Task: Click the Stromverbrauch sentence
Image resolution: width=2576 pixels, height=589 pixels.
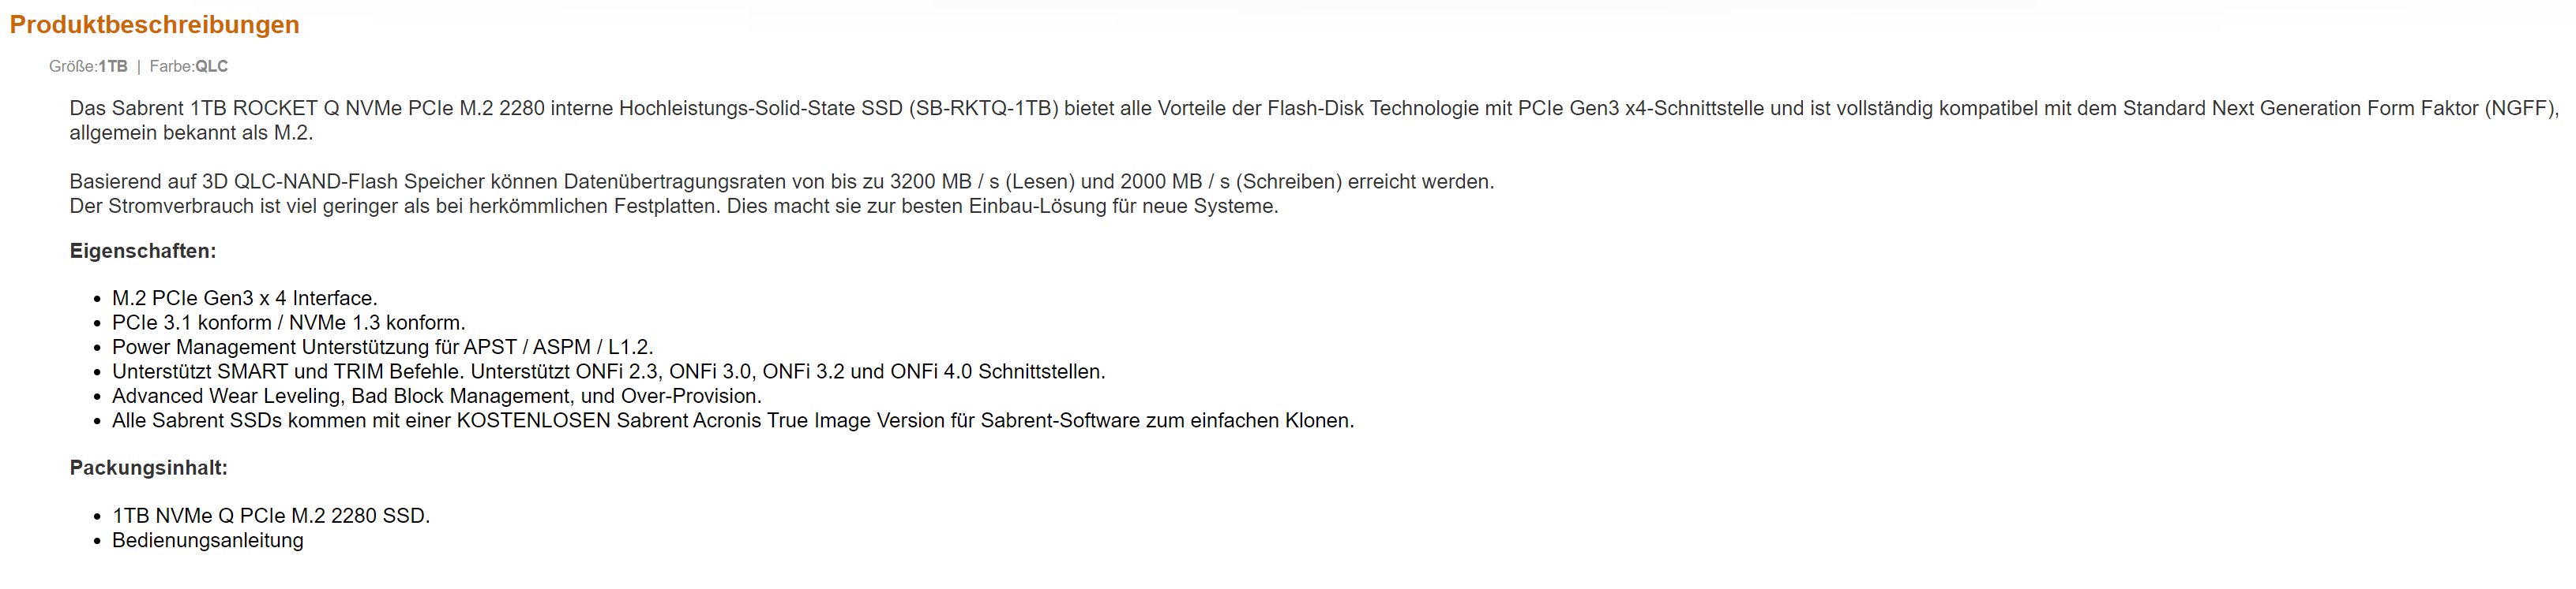Action: [x=674, y=206]
